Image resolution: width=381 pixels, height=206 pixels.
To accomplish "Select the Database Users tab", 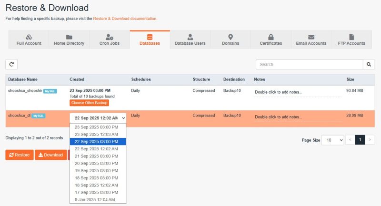I will [x=190, y=39].
